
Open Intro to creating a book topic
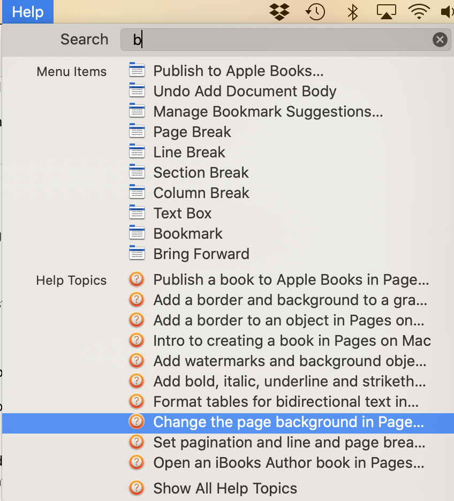[x=292, y=340]
